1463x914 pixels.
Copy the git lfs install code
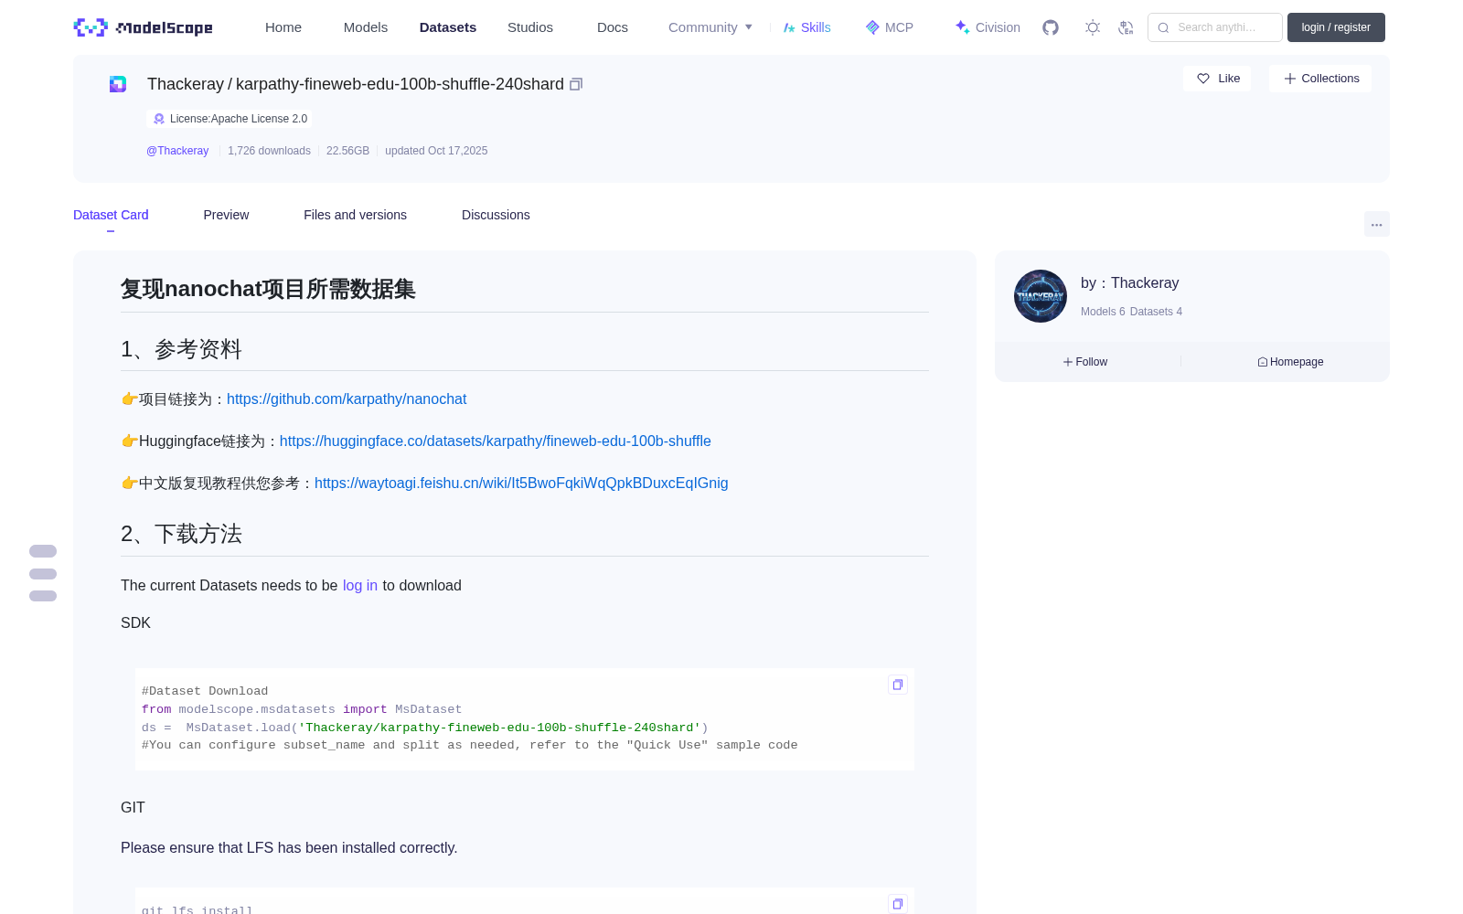898,904
